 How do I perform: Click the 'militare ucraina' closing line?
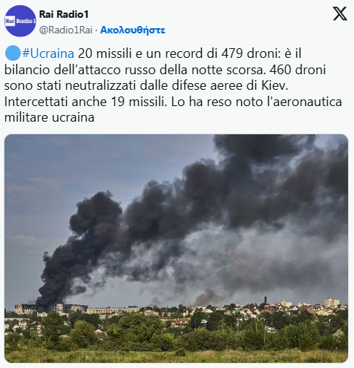pyautogui.click(x=50, y=117)
